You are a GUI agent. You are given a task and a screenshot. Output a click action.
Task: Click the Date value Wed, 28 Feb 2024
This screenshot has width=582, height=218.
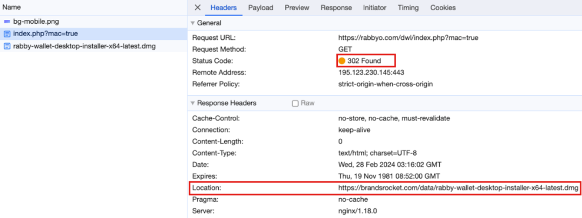coord(390,165)
